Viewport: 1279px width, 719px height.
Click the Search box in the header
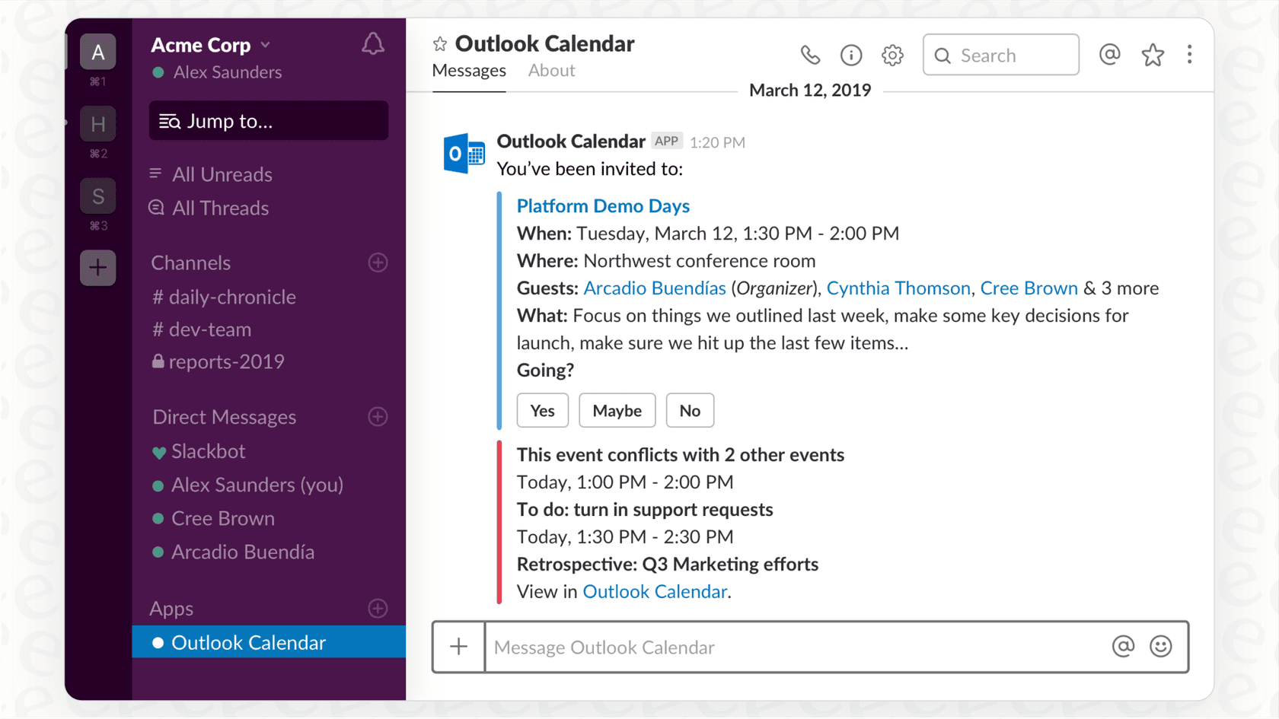pyautogui.click(x=1000, y=54)
